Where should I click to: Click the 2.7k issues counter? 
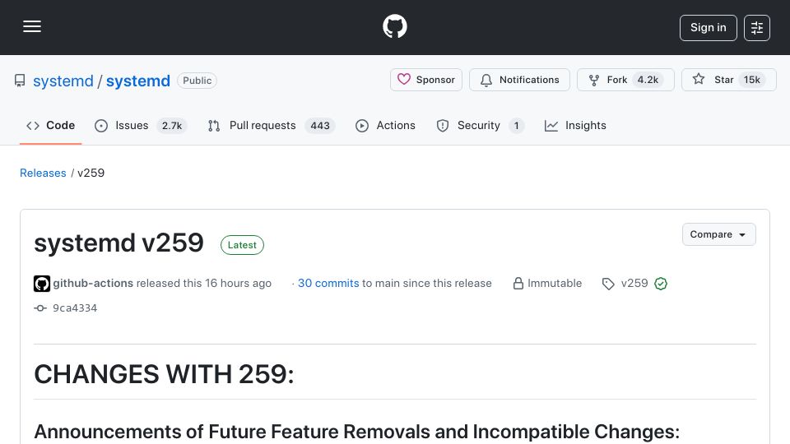tap(172, 125)
